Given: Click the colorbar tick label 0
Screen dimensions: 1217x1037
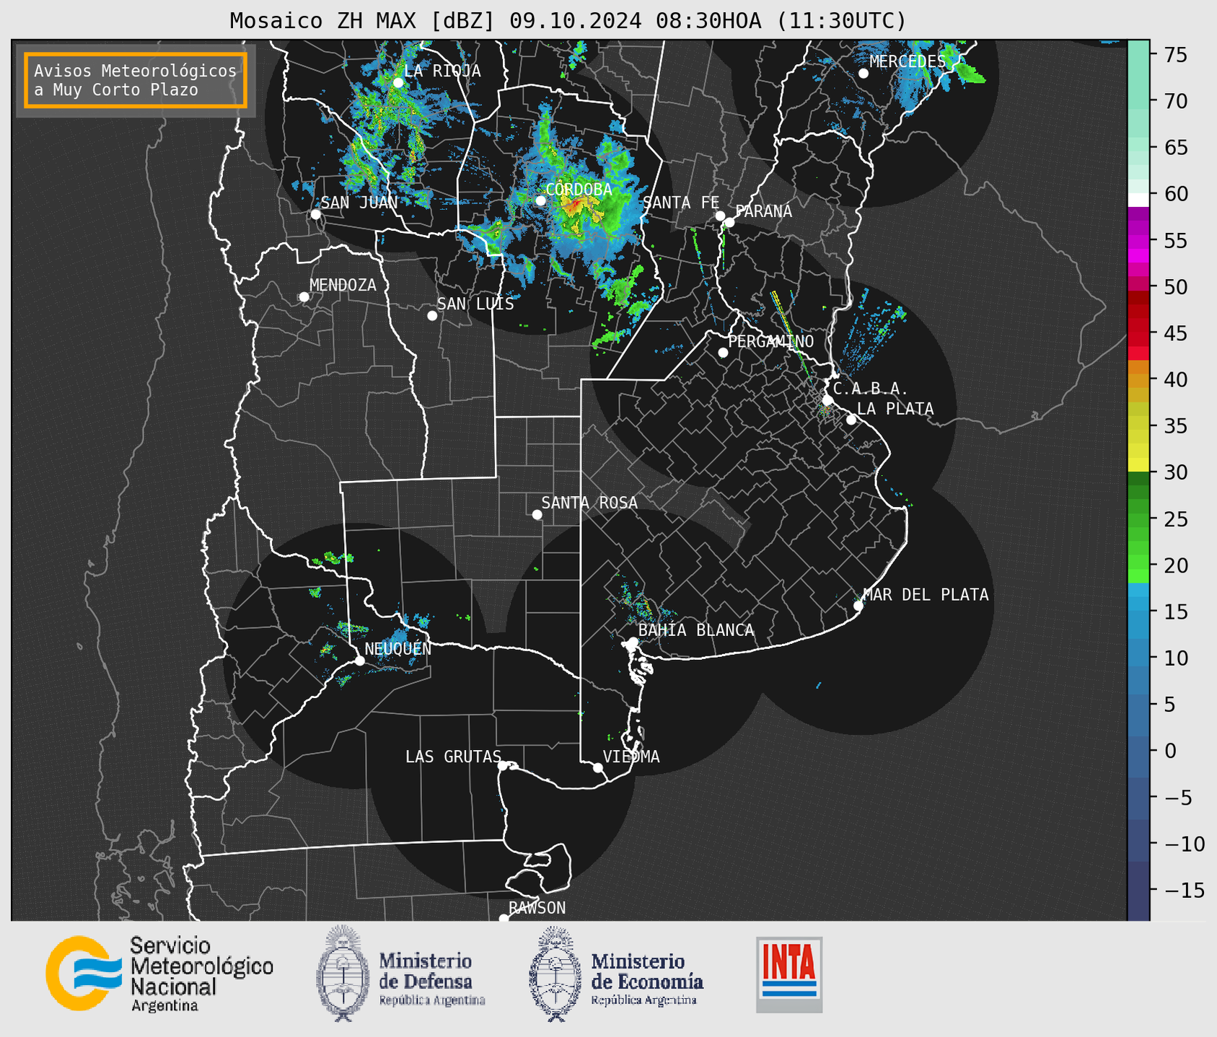Looking at the screenshot, I should tap(1169, 751).
